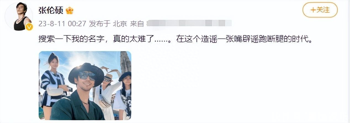The image size is (350, 123).
Task: Click the plus sign in 关注 button
Action: 313,10
